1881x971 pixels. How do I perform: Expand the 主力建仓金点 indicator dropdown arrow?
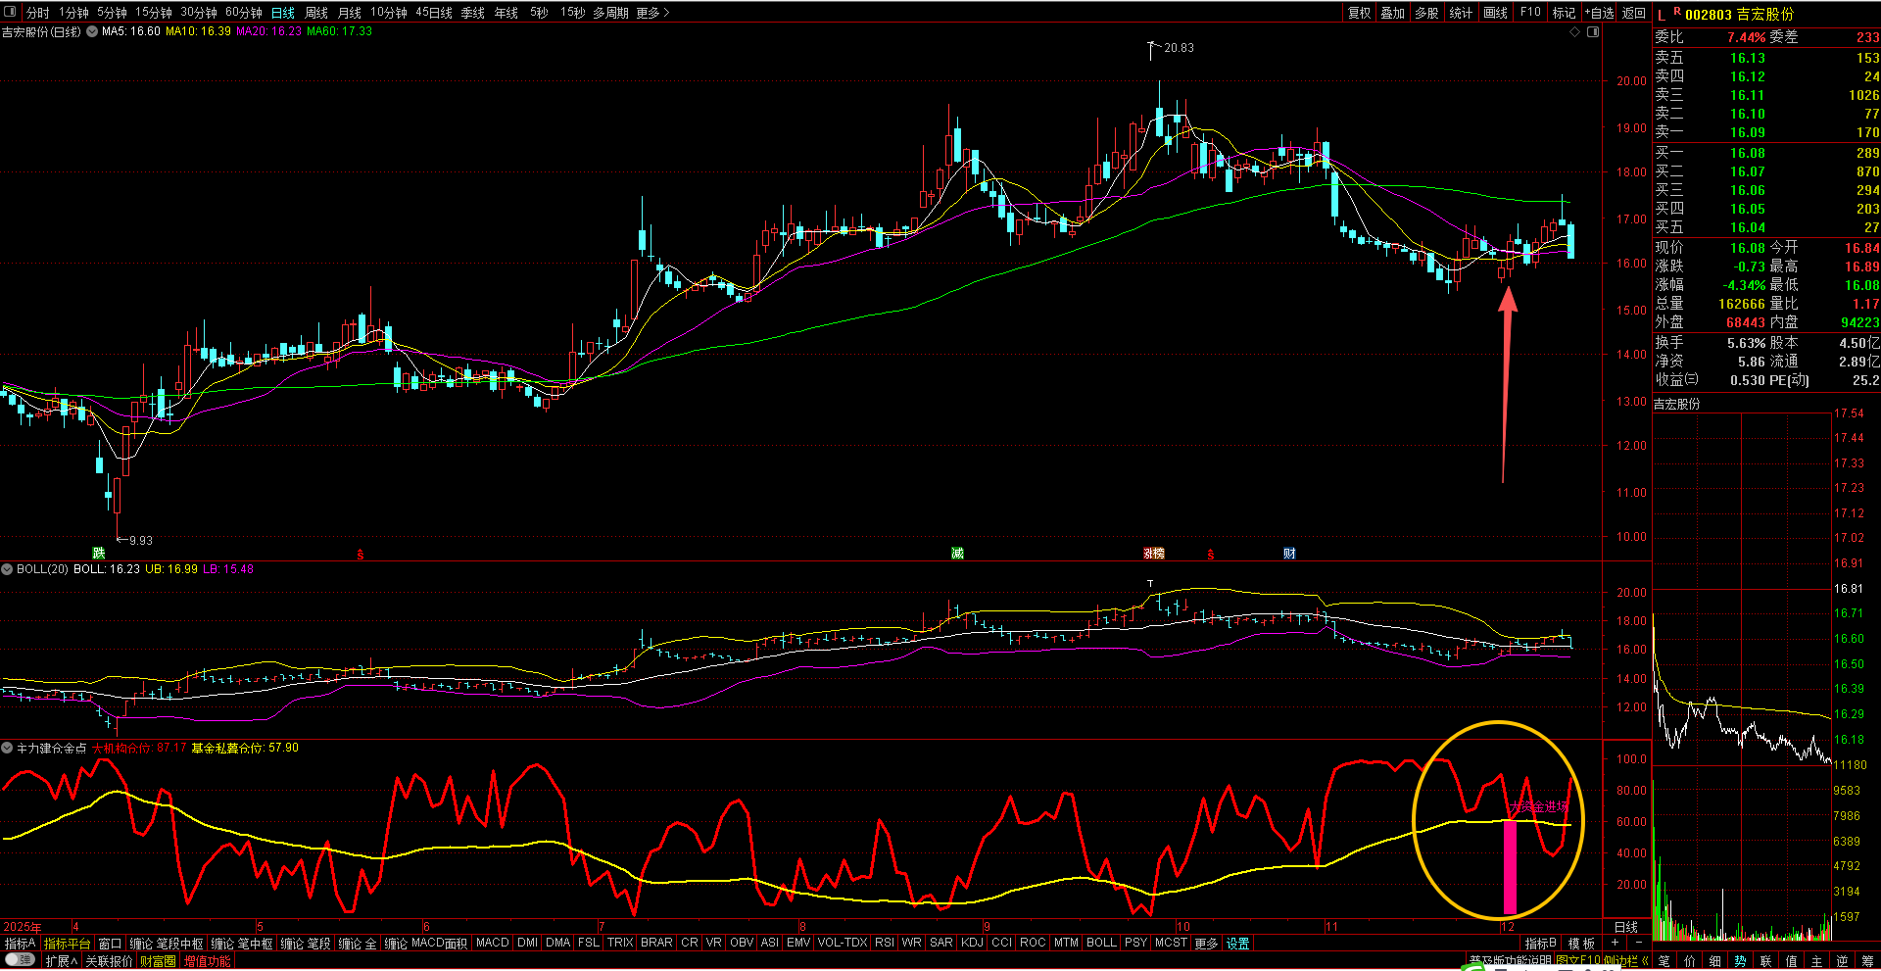click(x=7, y=749)
